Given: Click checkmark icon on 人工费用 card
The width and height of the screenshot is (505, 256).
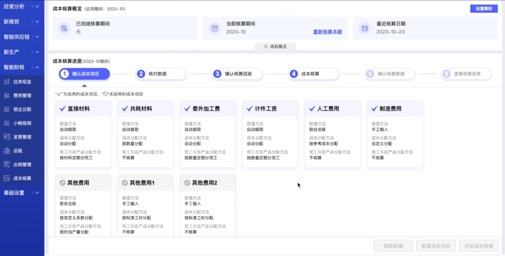Looking at the screenshot, I should (x=312, y=109).
